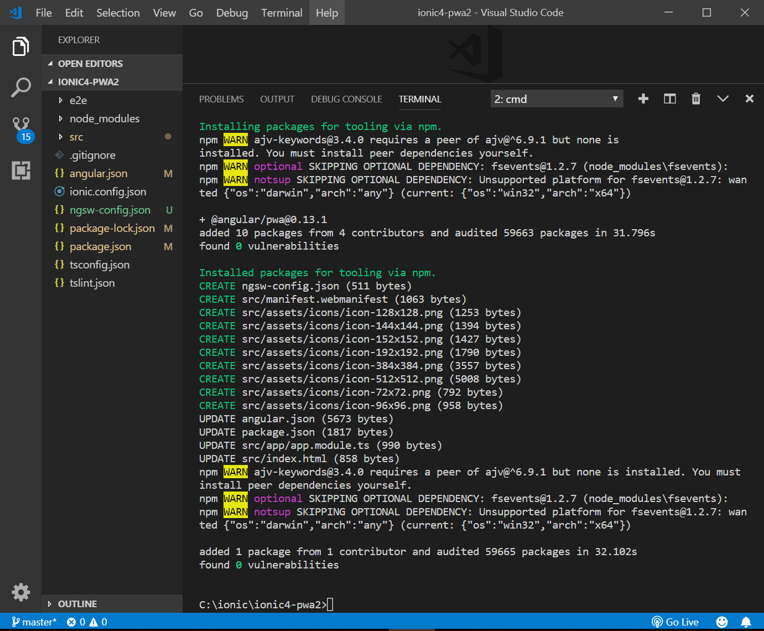Click 'UPDATE src/index.html (858 bytes)' line
764x631 pixels.
(299, 459)
